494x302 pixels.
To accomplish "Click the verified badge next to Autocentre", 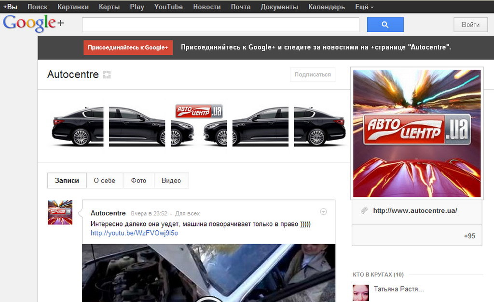I will point(107,75).
